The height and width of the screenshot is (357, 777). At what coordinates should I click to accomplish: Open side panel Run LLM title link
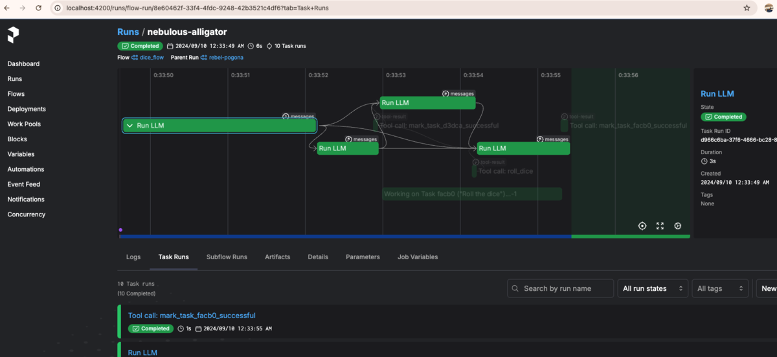point(717,93)
